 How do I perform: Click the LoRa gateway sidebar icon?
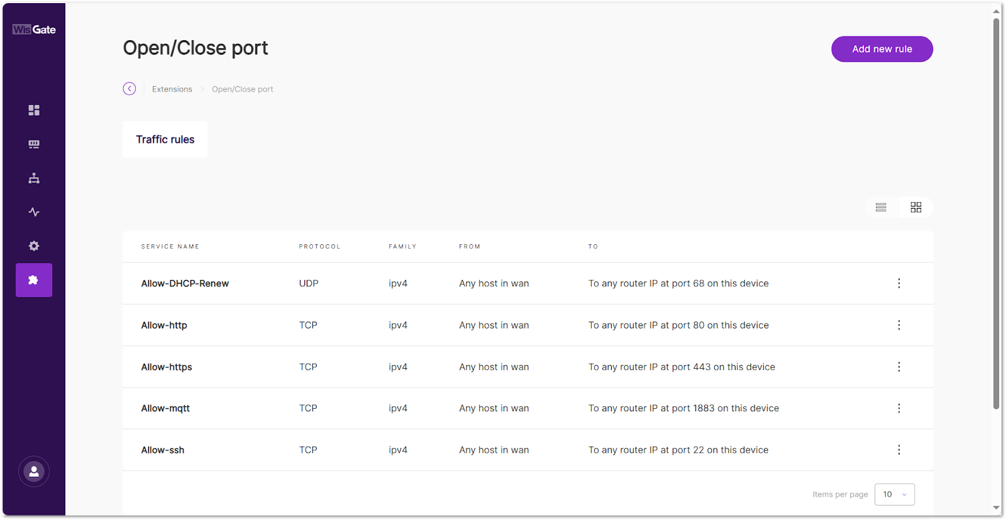pos(34,144)
